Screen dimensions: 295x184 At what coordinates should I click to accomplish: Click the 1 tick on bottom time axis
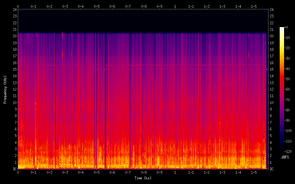(175, 172)
